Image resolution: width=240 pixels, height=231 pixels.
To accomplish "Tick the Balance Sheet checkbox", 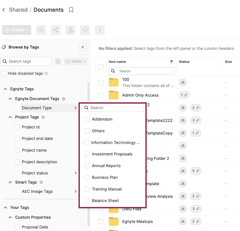I will [87, 201].
